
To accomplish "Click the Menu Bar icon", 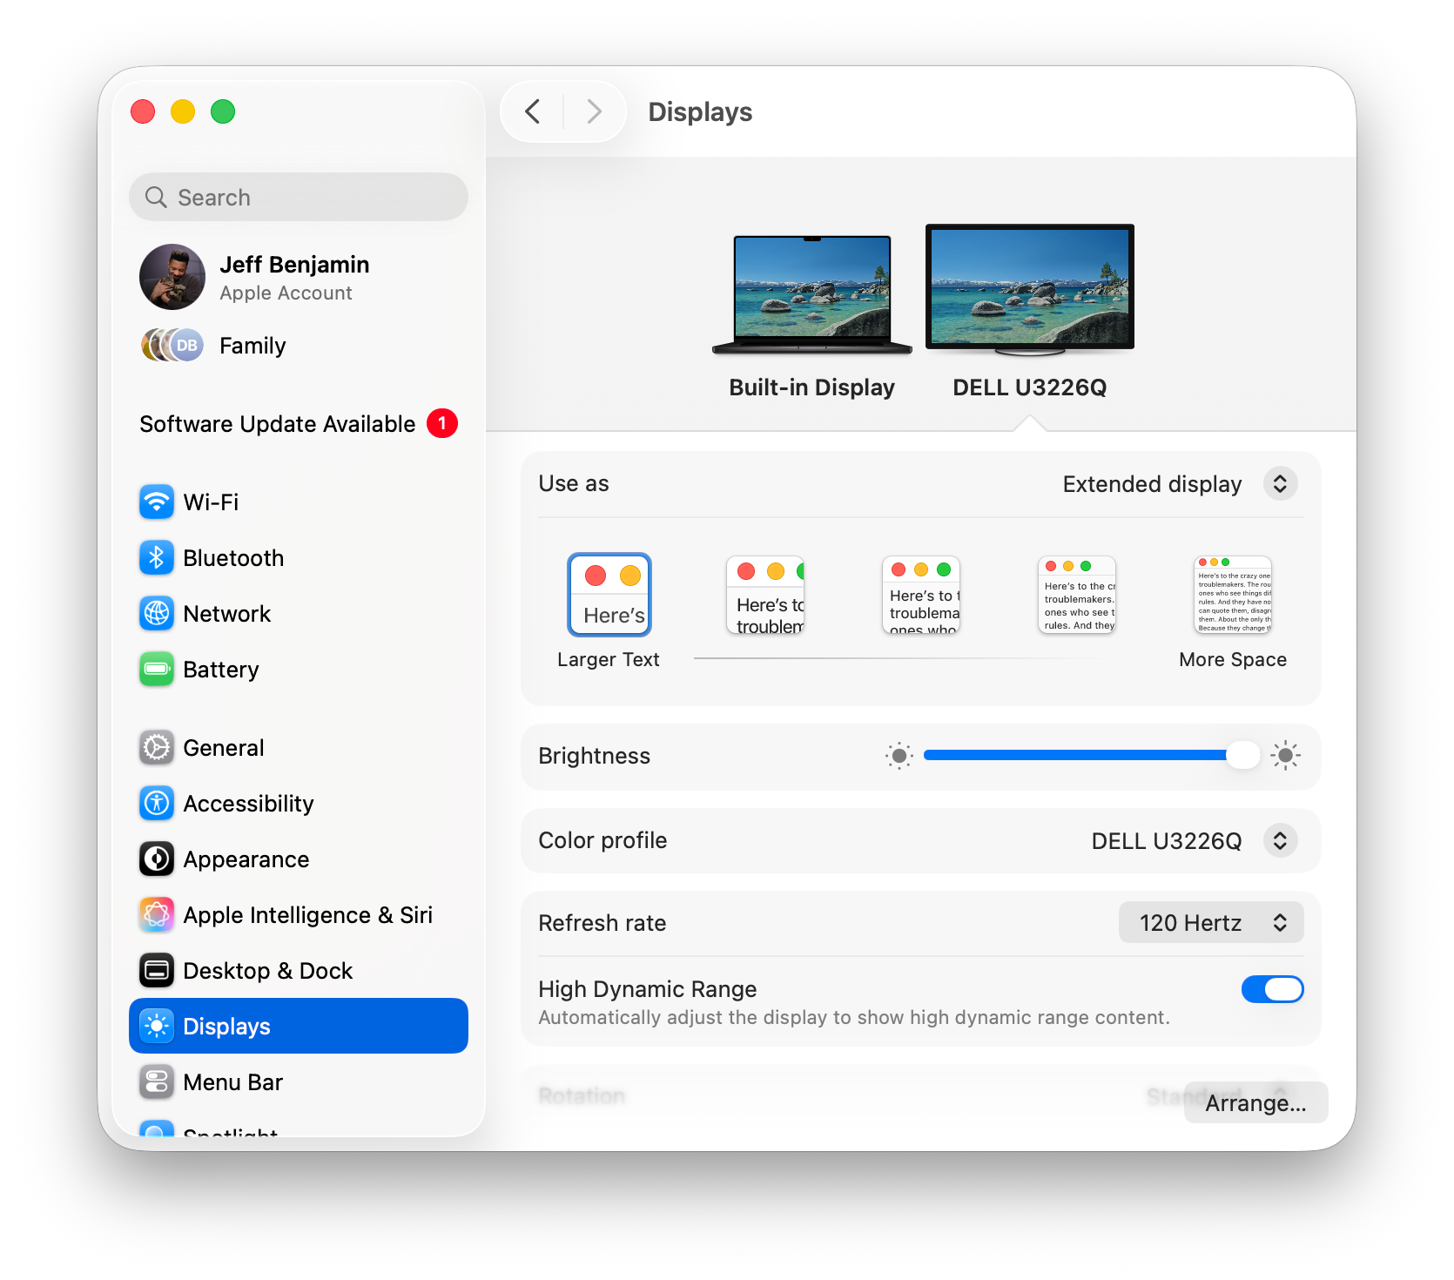I will (x=157, y=1082).
